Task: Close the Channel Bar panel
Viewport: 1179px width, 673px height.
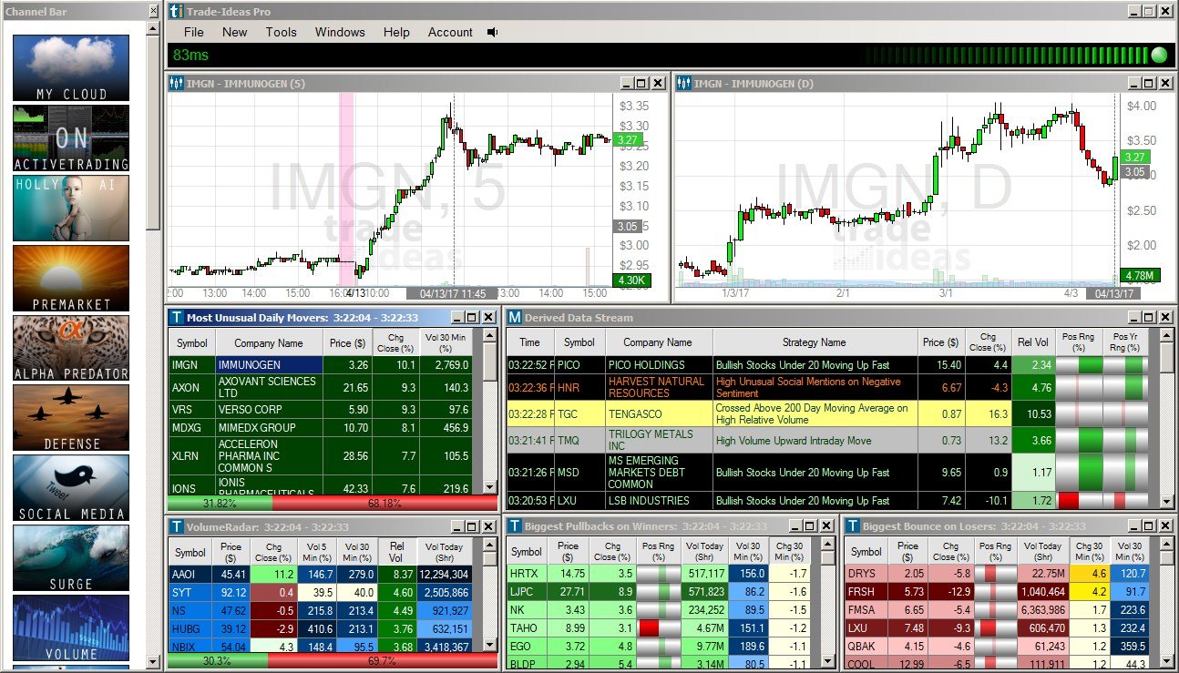Action: click(x=153, y=12)
